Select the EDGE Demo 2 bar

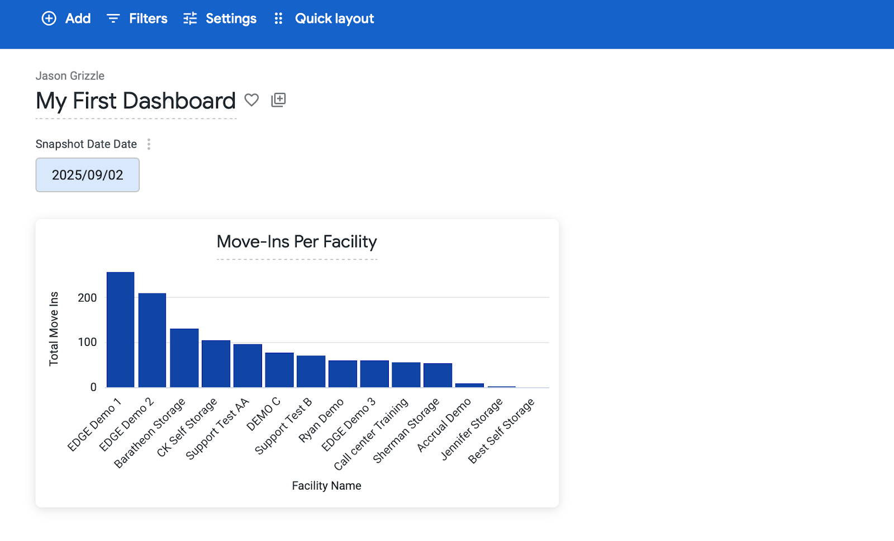click(152, 340)
